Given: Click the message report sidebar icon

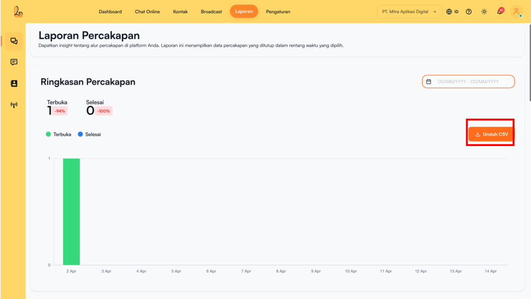Looking at the screenshot, I should (13, 62).
